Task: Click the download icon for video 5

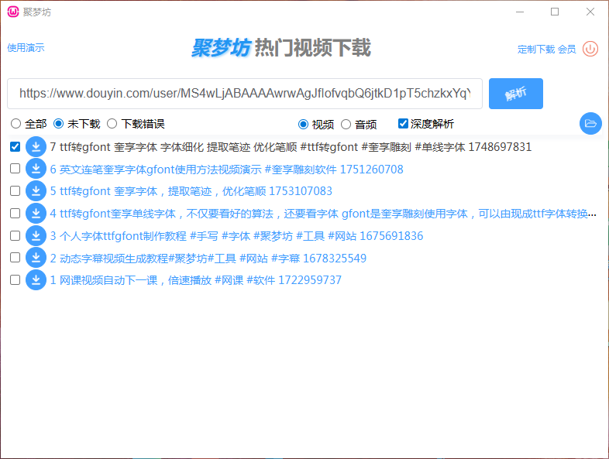Action: coord(36,191)
